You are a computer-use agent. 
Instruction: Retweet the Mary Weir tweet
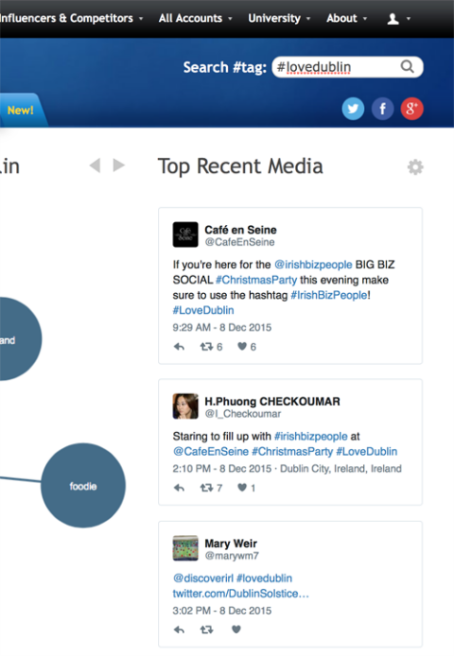pyautogui.click(x=206, y=630)
